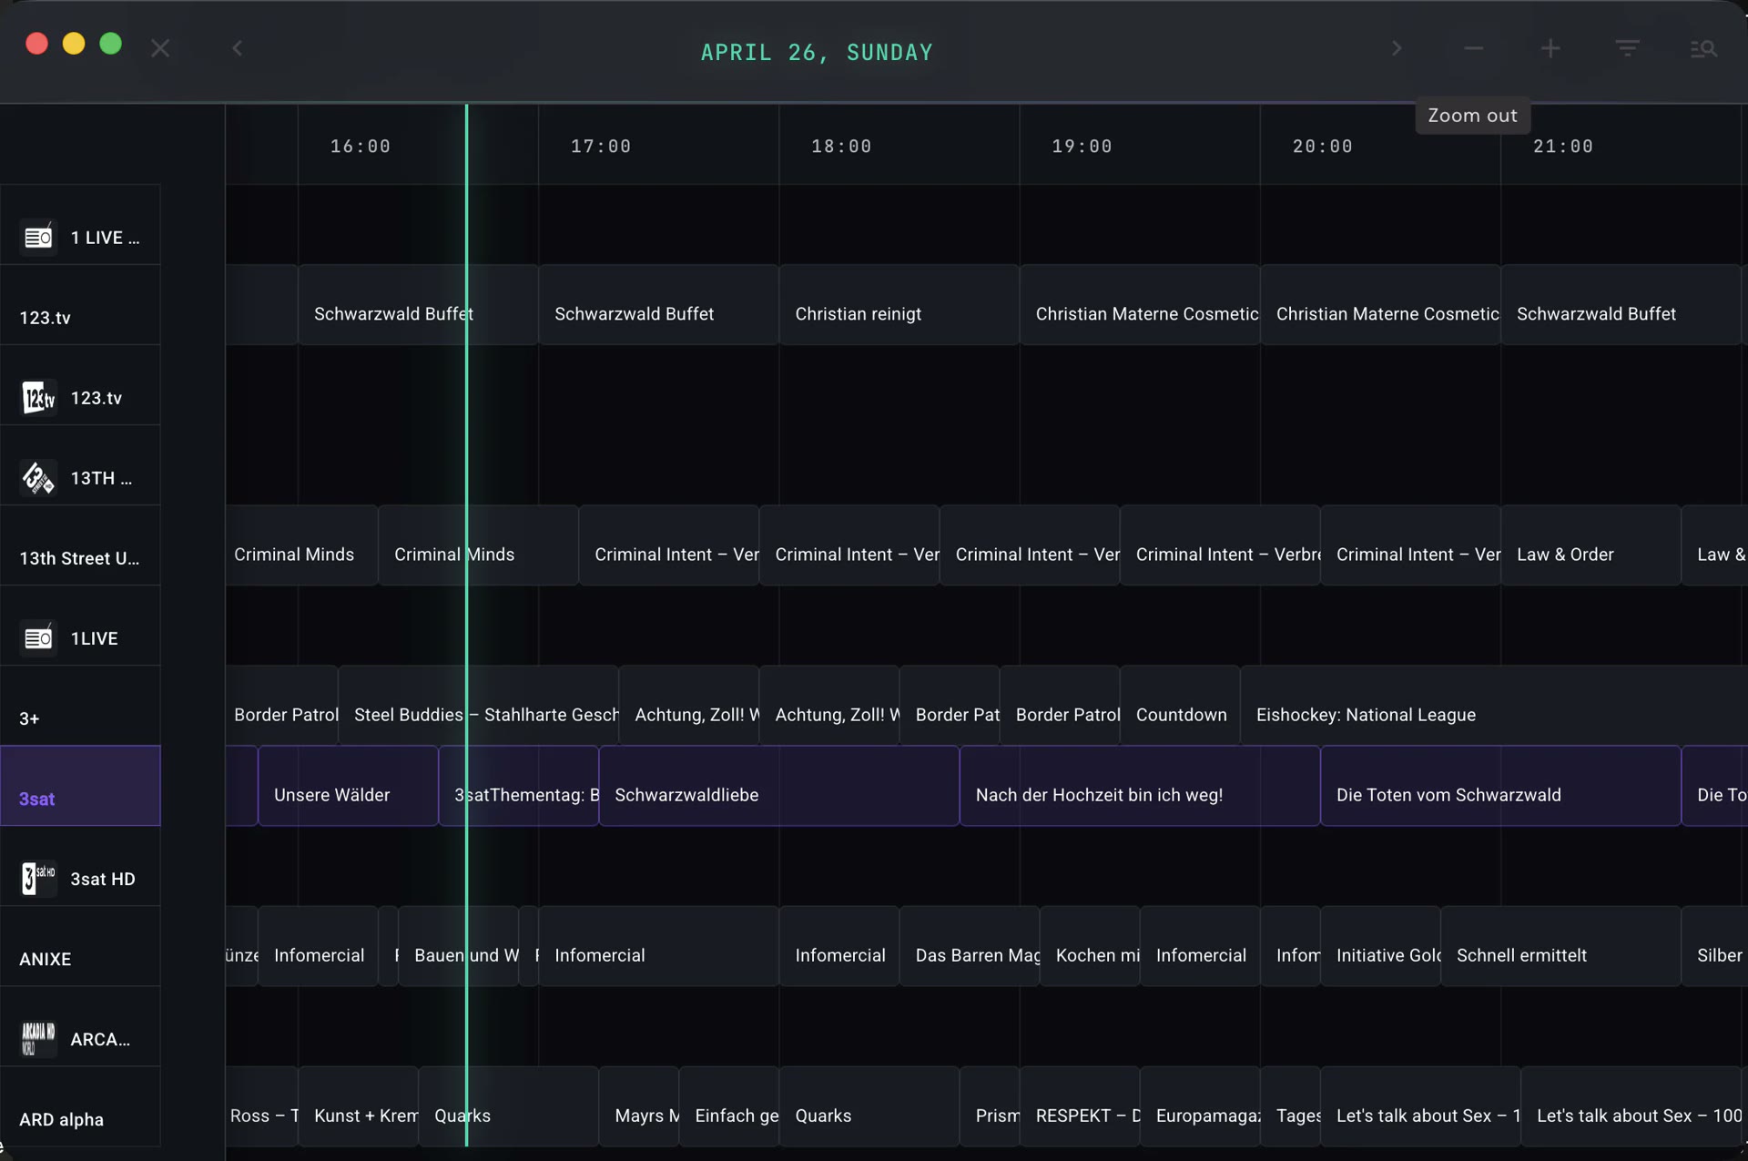Screen dimensions: 1748x1161
Task: Click the 21:00 time header
Action: pos(1563,147)
